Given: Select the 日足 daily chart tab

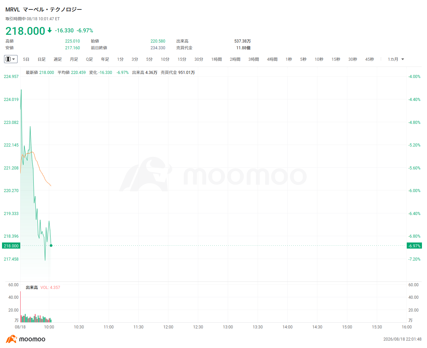Looking at the screenshot, I should tap(42, 59).
